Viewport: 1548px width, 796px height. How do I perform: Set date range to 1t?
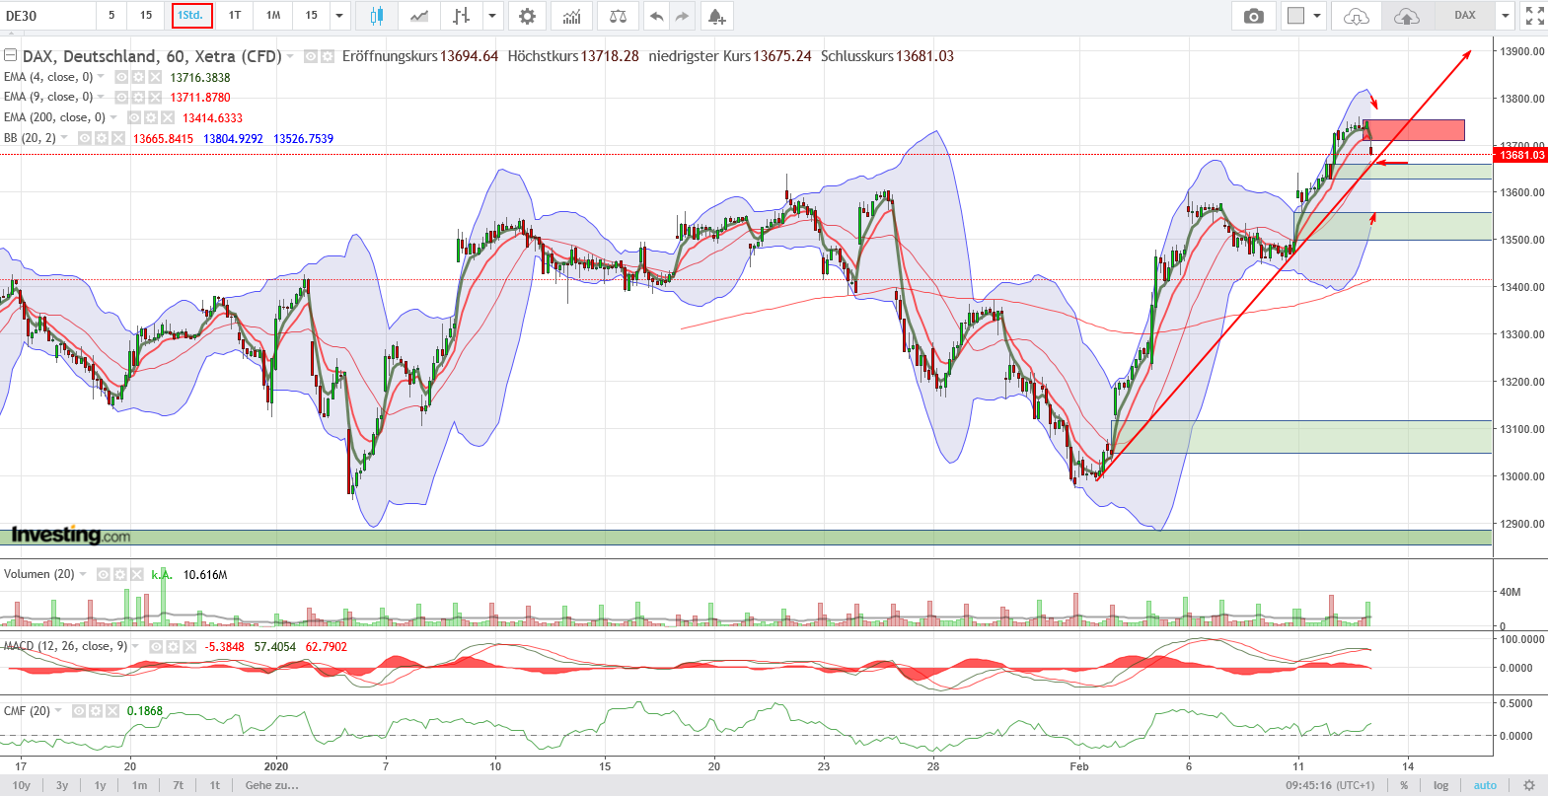214,785
